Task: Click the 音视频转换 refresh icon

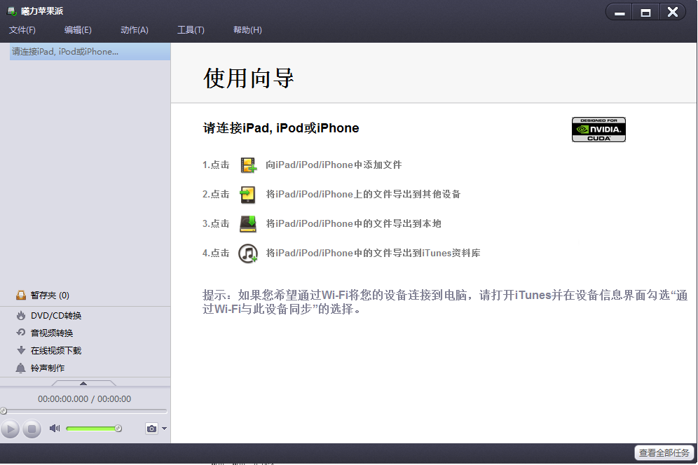Action: pyautogui.click(x=21, y=333)
